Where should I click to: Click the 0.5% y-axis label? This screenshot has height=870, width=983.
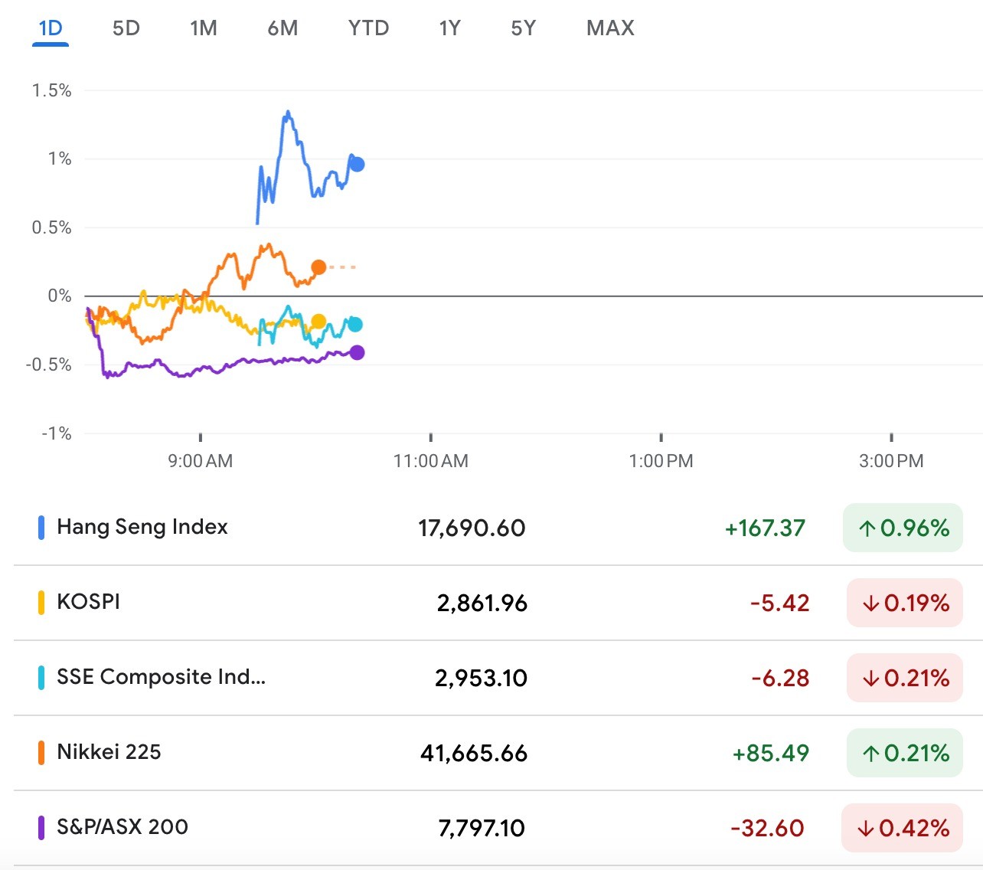[x=51, y=227]
